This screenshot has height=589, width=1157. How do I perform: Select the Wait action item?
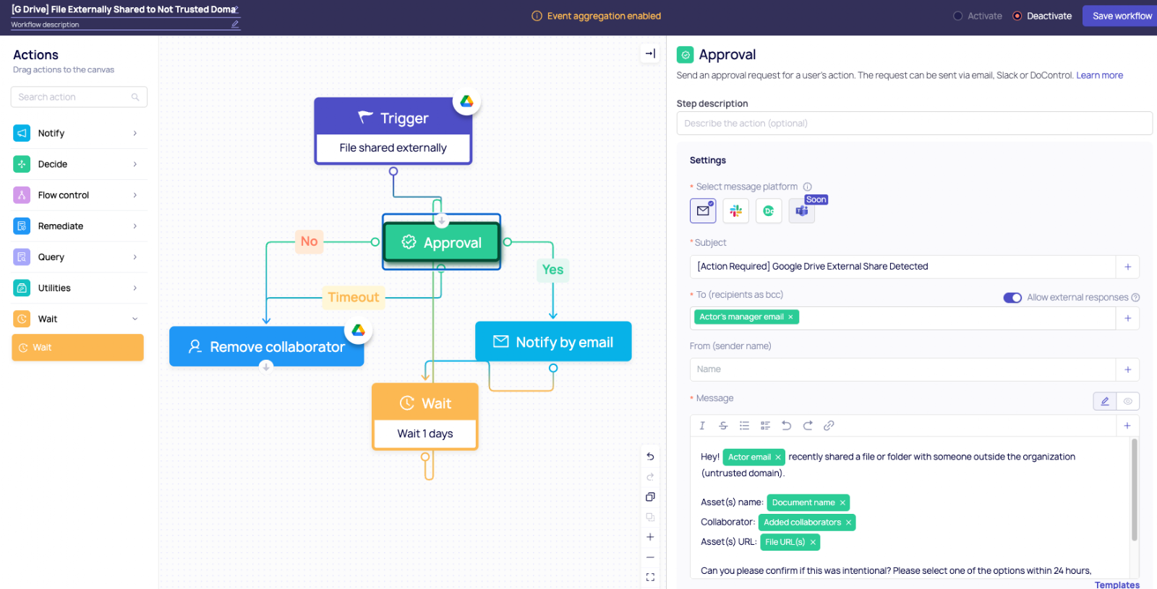click(77, 348)
